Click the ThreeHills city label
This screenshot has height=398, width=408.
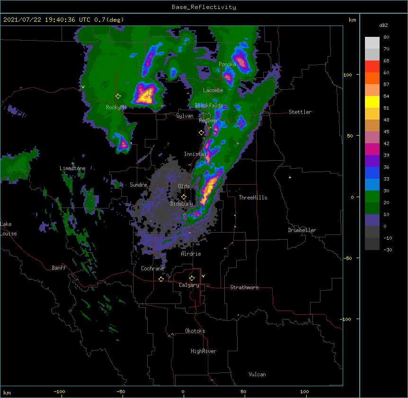coord(253,198)
